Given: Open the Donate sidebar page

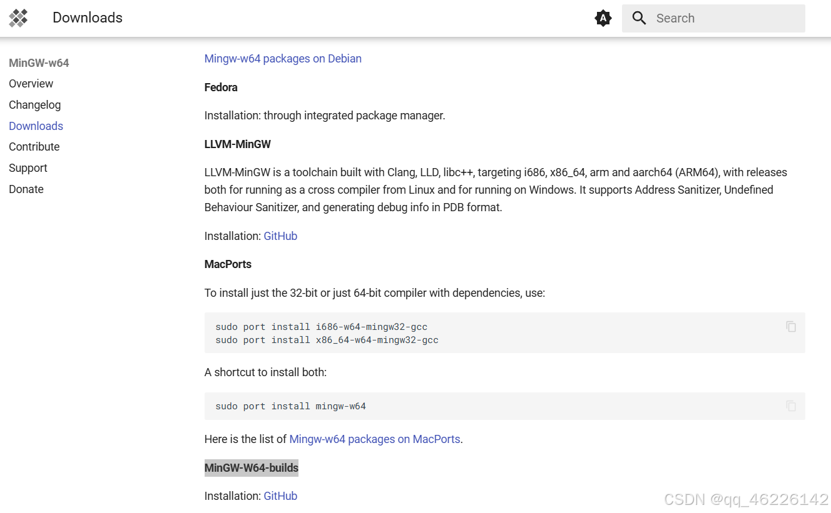Looking at the screenshot, I should click(x=26, y=189).
